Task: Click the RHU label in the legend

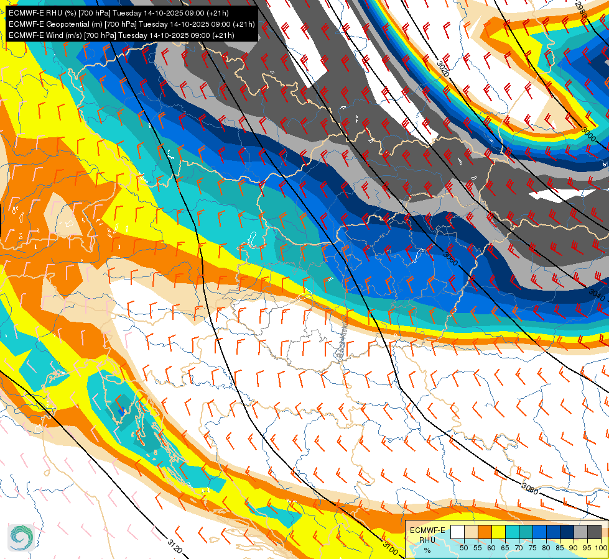Action: [427, 540]
